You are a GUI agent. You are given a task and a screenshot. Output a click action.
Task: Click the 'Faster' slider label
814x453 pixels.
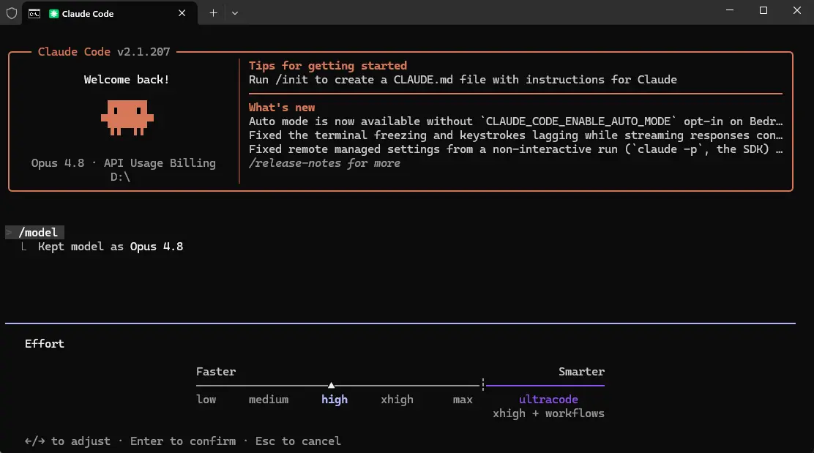tap(216, 372)
